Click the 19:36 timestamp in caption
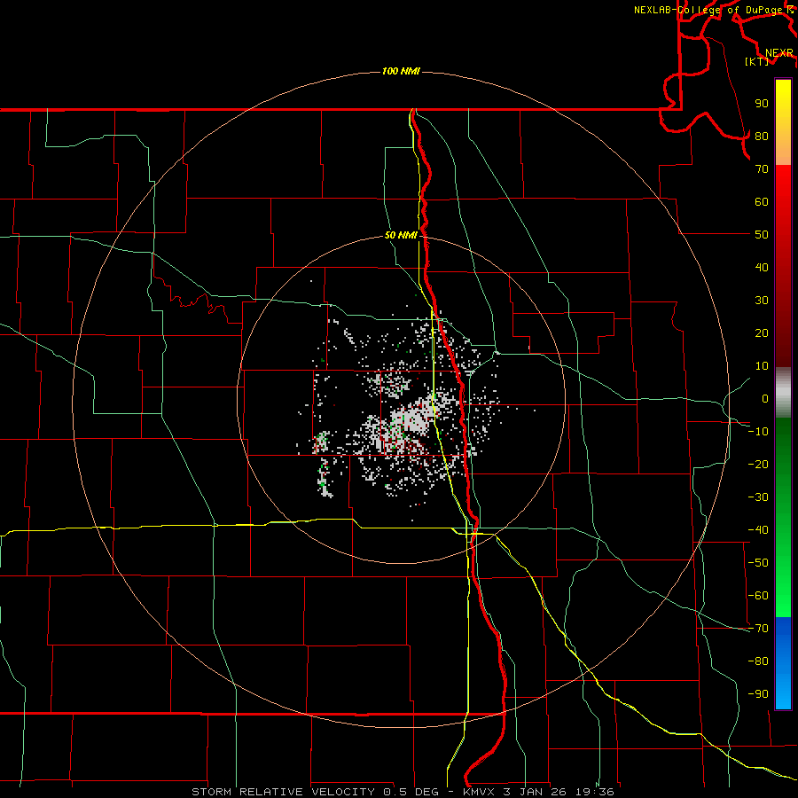 pyautogui.click(x=595, y=792)
